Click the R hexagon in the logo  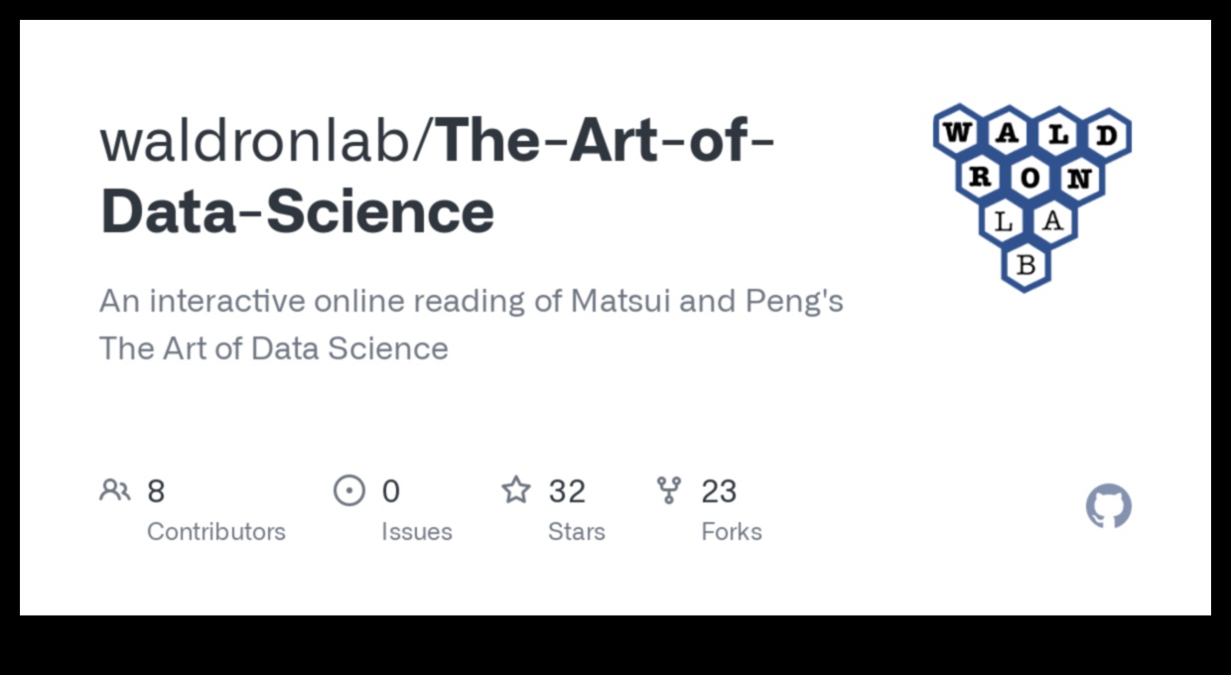click(980, 179)
